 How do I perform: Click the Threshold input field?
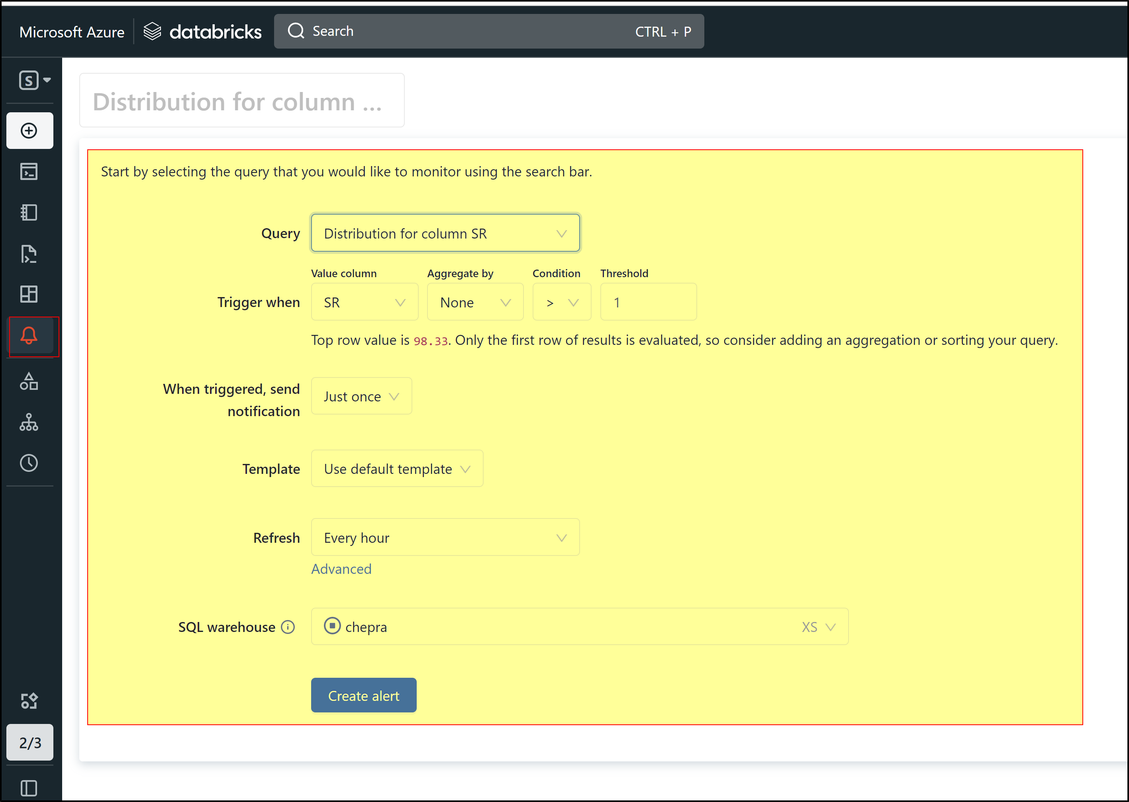pyautogui.click(x=648, y=302)
